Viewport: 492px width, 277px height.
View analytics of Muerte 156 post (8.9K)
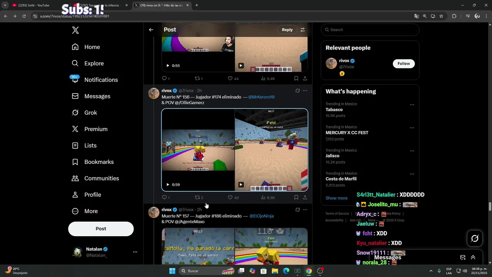tap(268, 197)
